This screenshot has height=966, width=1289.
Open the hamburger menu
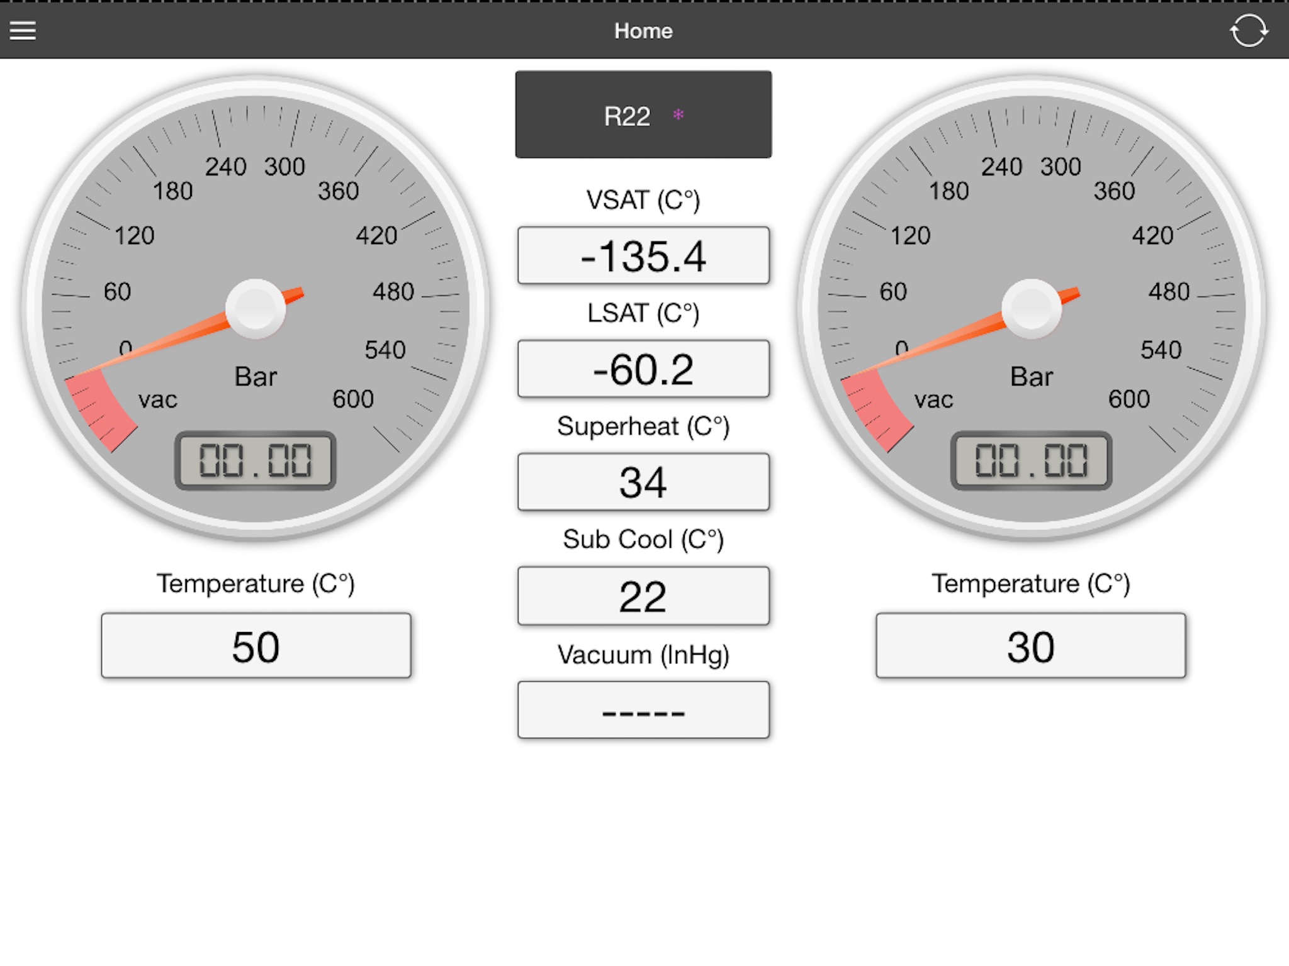23,30
